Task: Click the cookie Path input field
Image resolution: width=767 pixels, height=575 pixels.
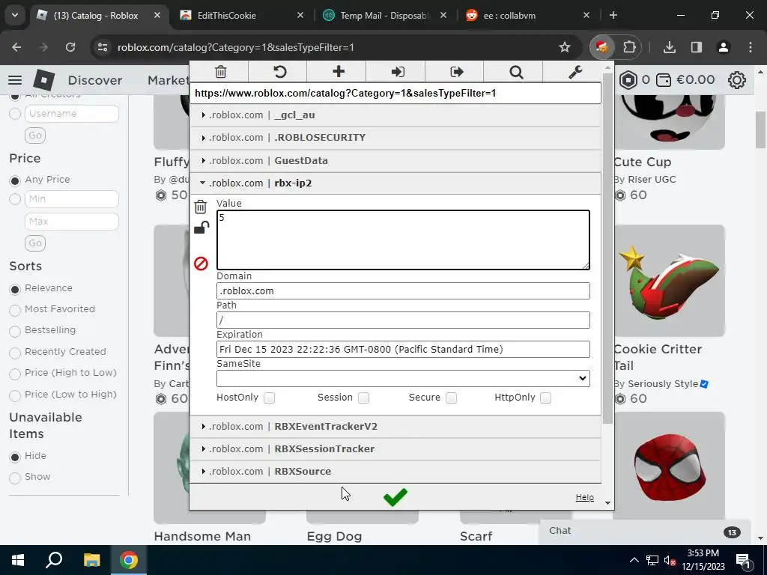Action: point(403,320)
